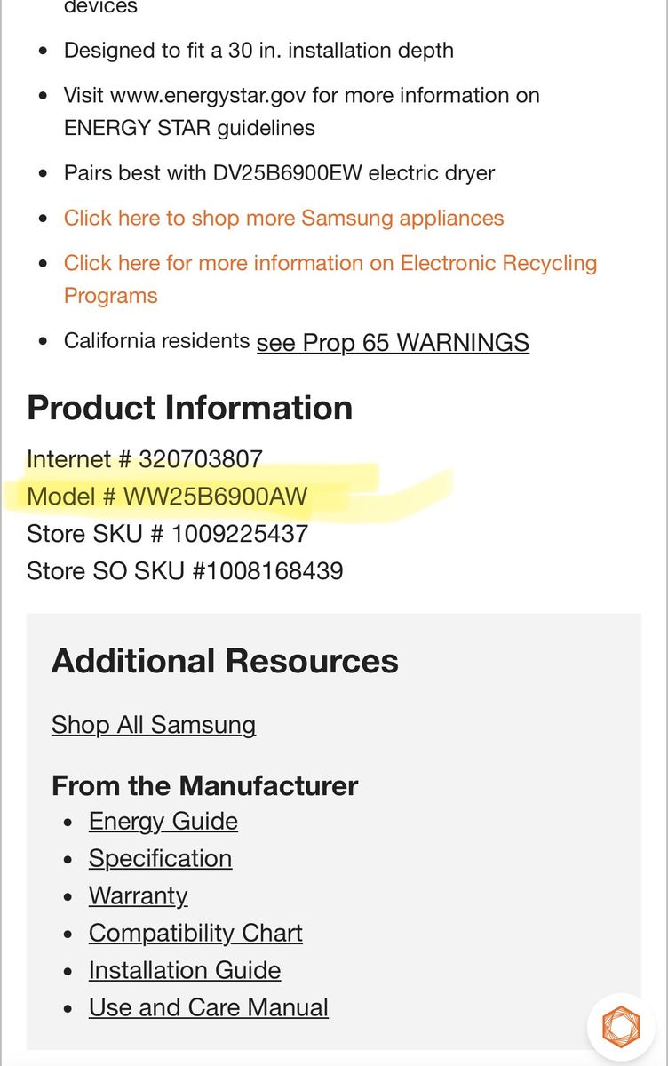This screenshot has width=668, height=1066.
Task: Click the From the Manufacturer subheading
Action: click(x=204, y=785)
